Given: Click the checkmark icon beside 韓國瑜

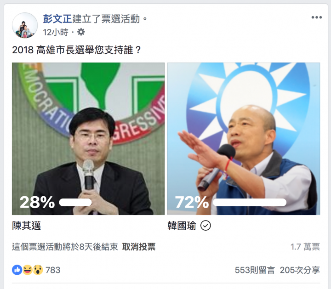Looking at the screenshot, I should point(205,226).
